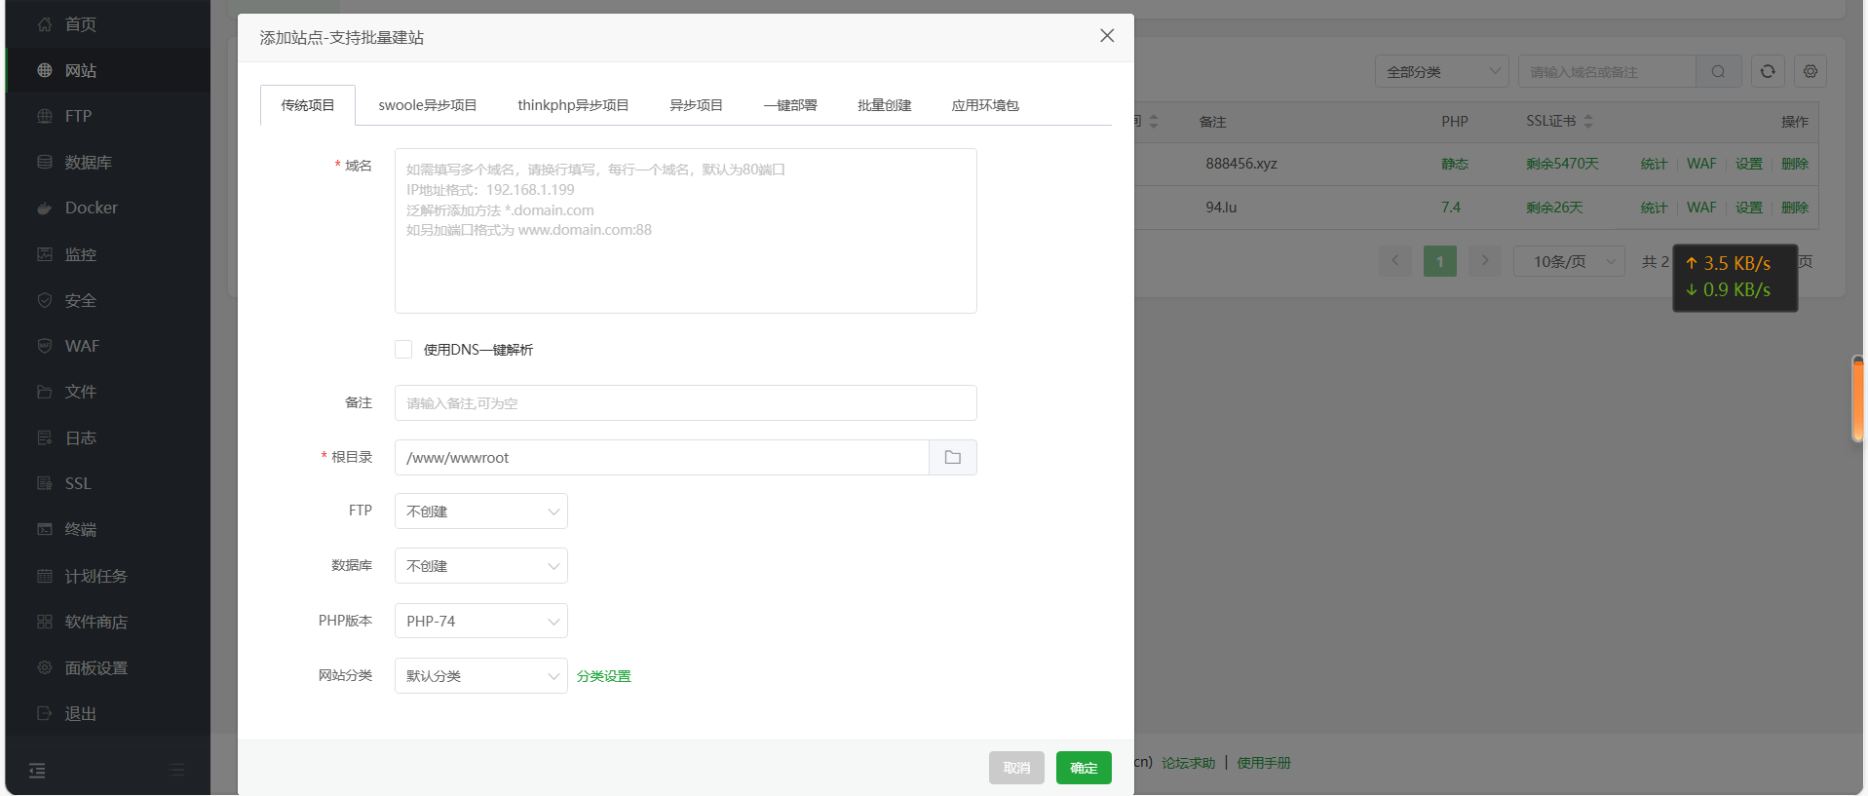Click the search magnifier icon
The image size is (1868, 796).
pyautogui.click(x=1718, y=71)
